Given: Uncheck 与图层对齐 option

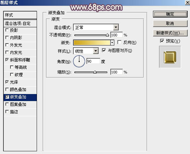Looking at the screenshot, I should click(x=104, y=50).
